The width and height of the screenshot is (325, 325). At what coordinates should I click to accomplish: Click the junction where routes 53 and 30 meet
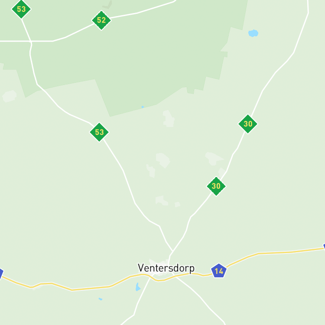point(172,251)
